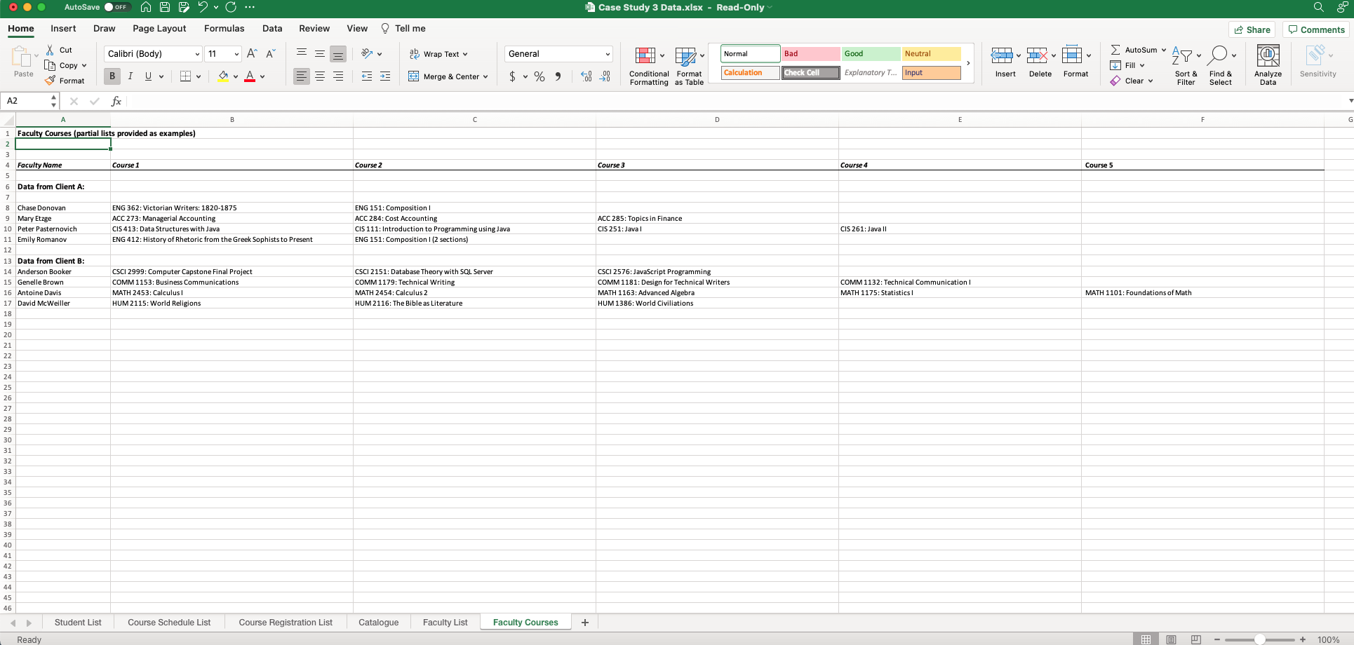Add a new worksheet with plus button

(x=584, y=622)
